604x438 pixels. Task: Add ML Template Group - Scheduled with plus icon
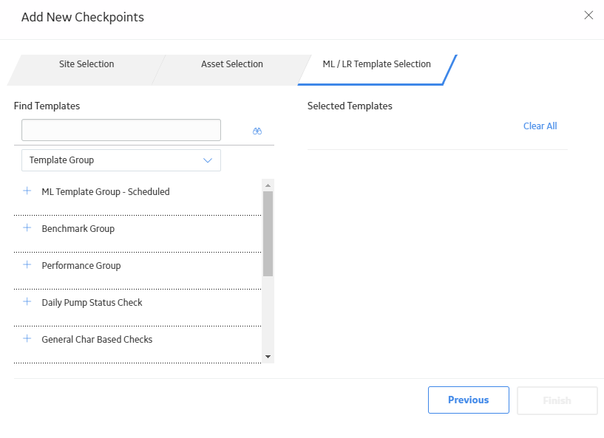click(x=27, y=191)
